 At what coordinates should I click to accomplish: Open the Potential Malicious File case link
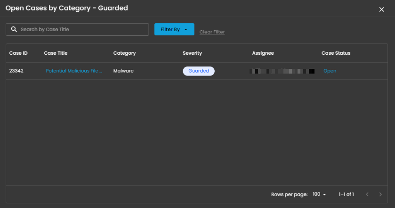[74, 71]
